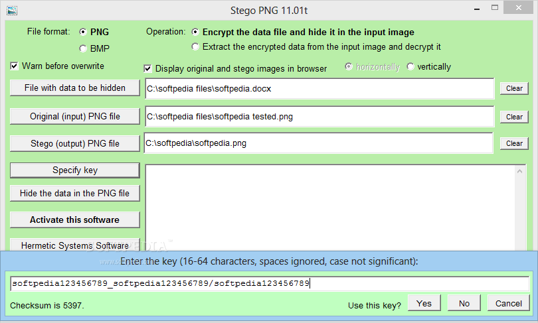
Task: Clear the softpedia.docx data file path
Action: point(514,88)
